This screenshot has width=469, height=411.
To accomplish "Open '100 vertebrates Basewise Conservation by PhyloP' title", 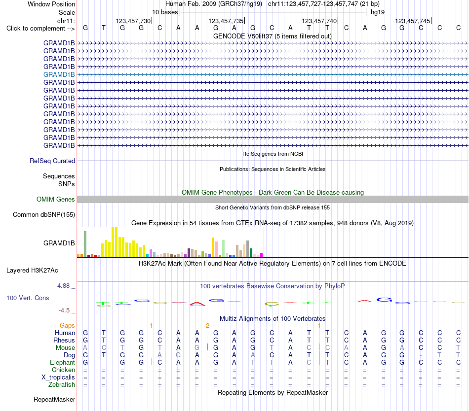I will [273, 286].
